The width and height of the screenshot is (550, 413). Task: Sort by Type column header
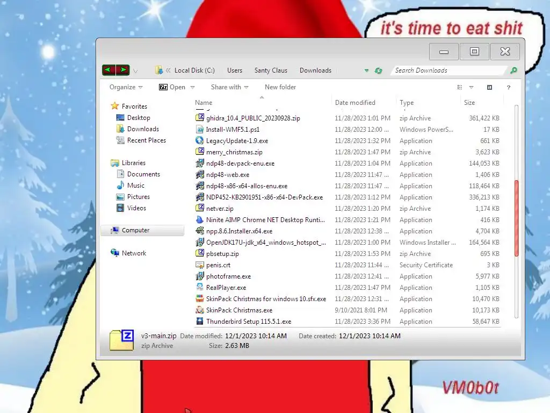click(x=407, y=103)
